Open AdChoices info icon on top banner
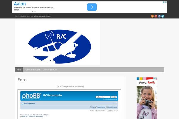179x119 pixels. [x=164, y=2]
